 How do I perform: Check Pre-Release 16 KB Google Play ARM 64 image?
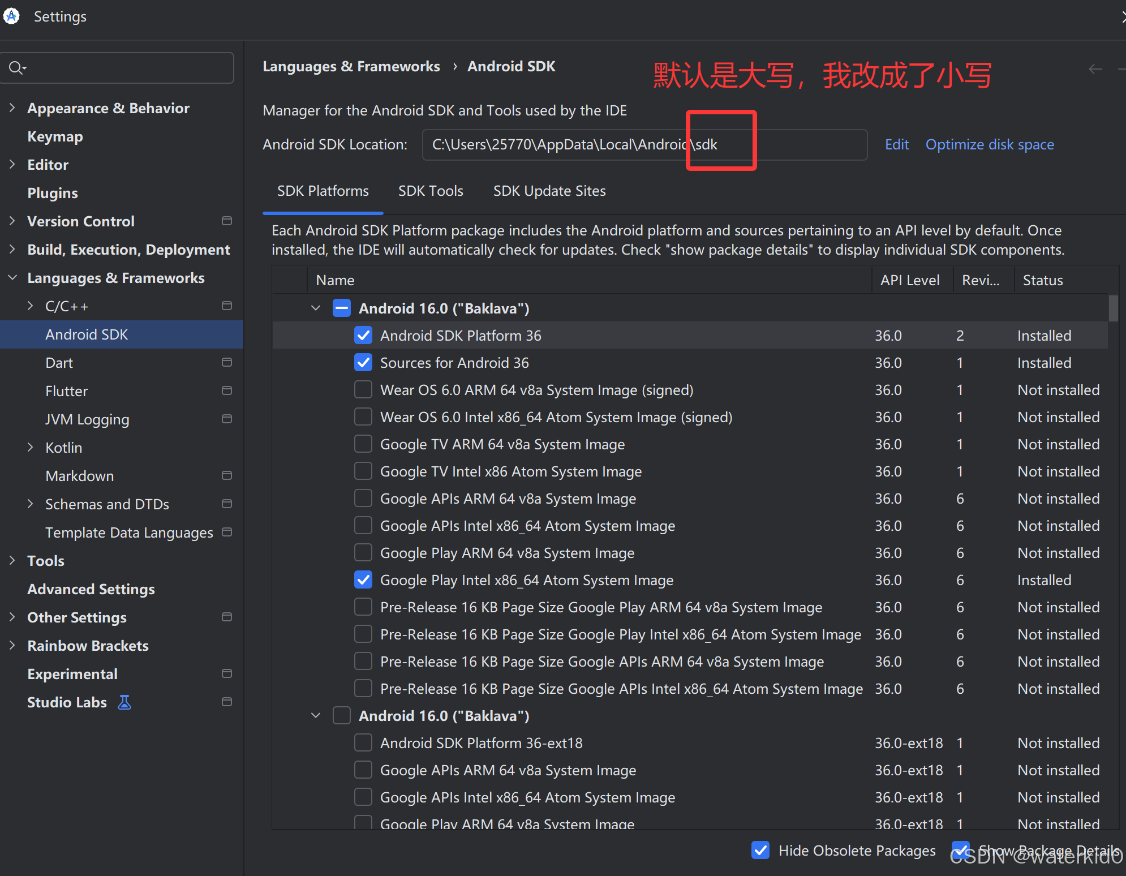point(363,607)
